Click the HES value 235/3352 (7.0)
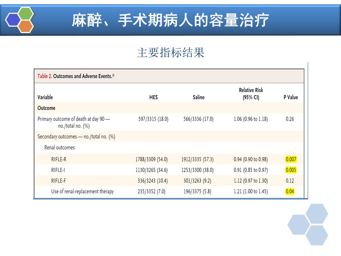 click(x=152, y=192)
